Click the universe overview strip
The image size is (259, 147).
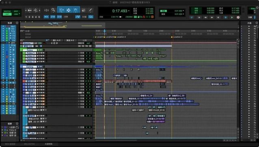(x=63, y=25)
